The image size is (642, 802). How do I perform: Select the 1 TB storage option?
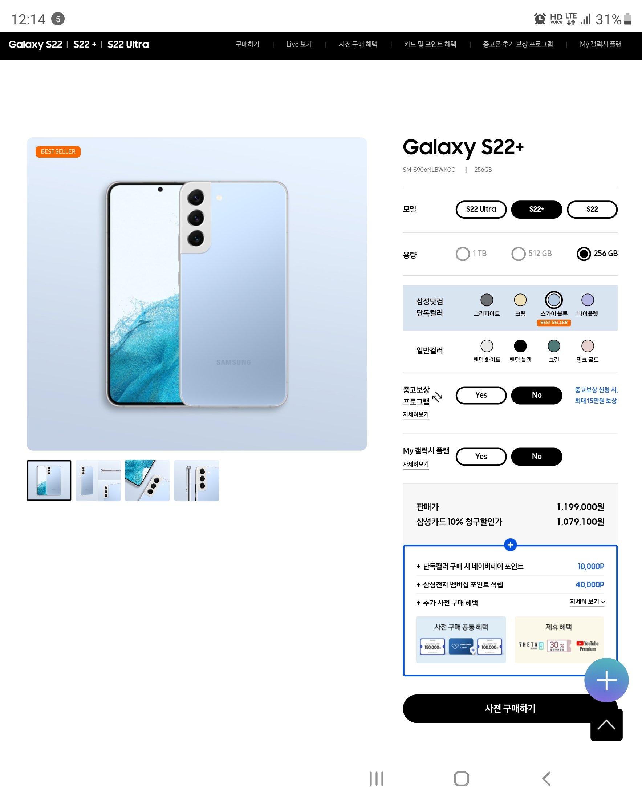pyautogui.click(x=471, y=254)
